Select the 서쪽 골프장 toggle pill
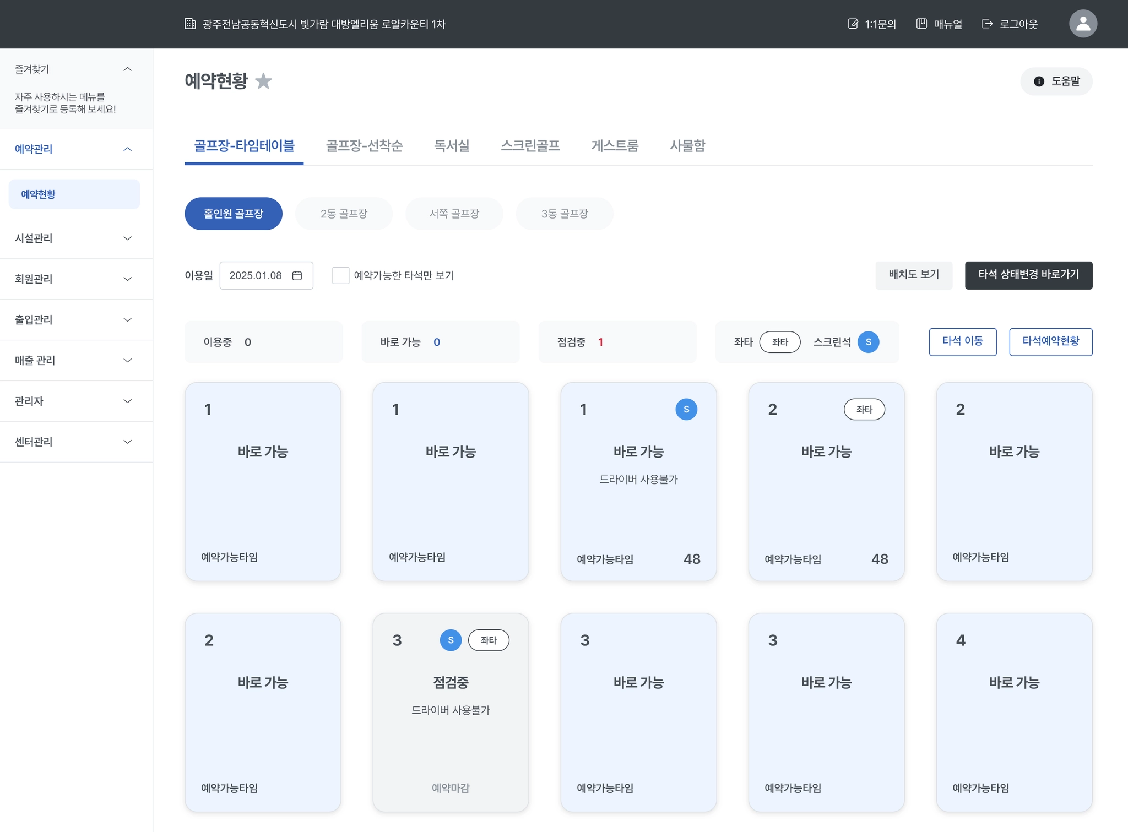Image resolution: width=1128 pixels, height=832 pixels. pyautogui.click(x=454, y=214)
